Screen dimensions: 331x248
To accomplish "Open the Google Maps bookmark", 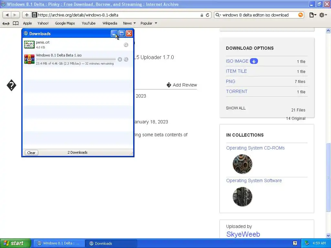I will click(65, 23).
